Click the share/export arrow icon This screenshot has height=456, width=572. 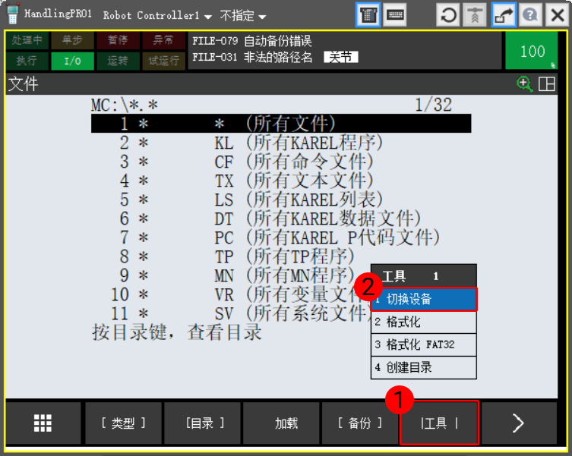click(504, 15)
